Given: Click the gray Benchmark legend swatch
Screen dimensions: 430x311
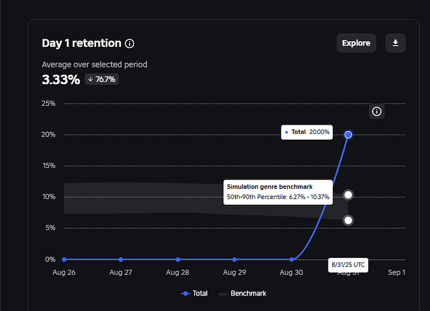Looking at the screenshot, I should pyautogui.click(x=223, y=294).
